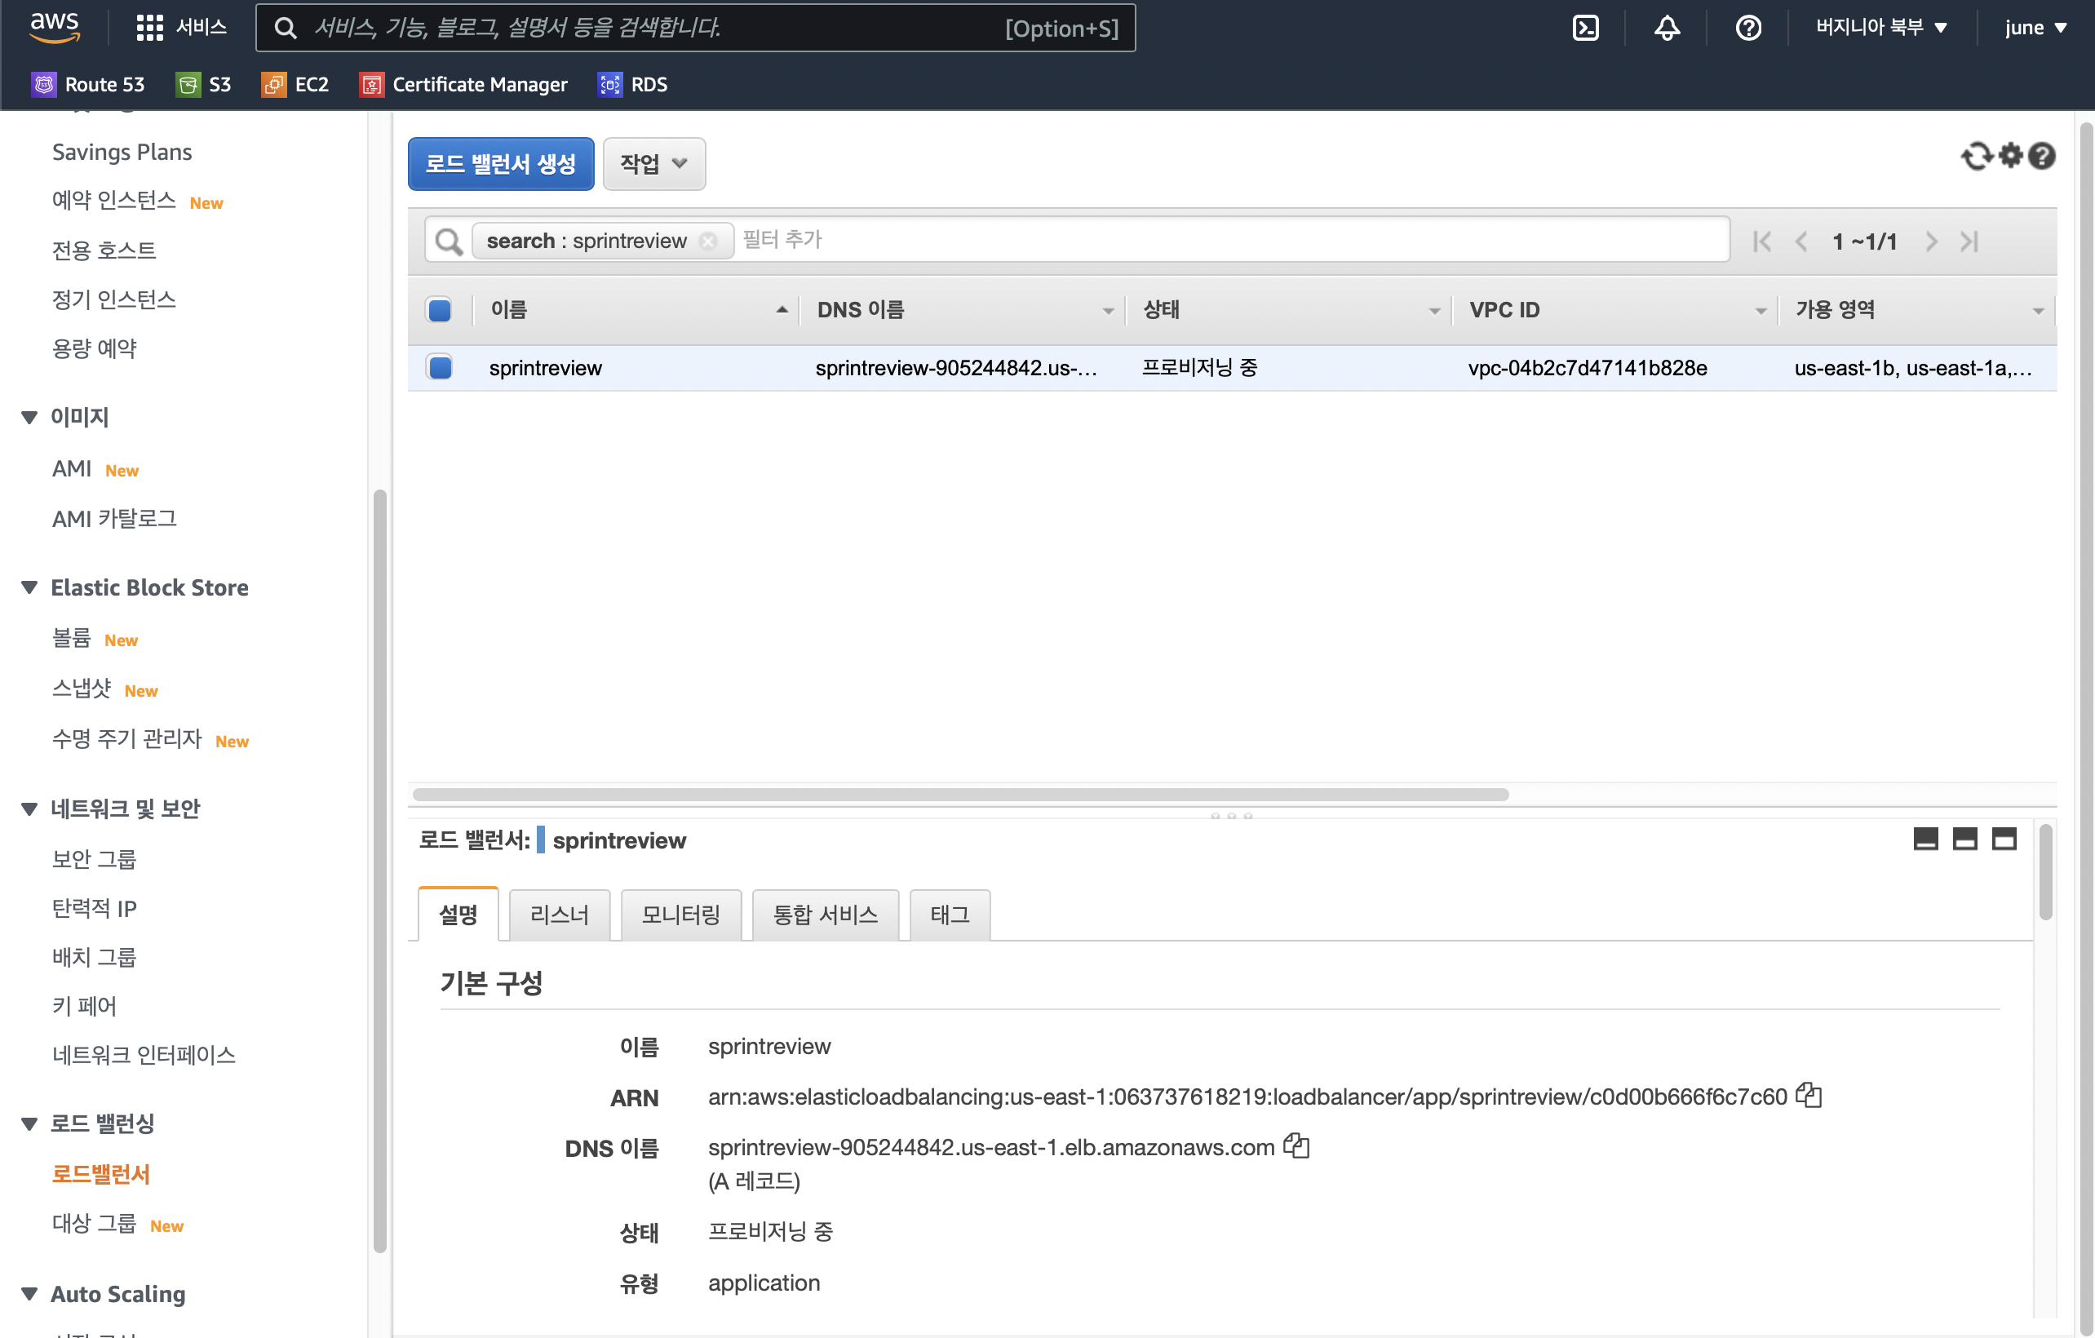The width and height of the screenshot is (2095, 1338).
Task: Open the 가용 영역 column sort arrow
Action: 2038,311
